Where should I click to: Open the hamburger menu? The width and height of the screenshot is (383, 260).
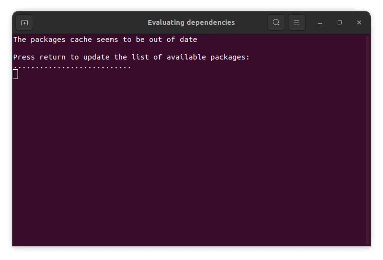[297, 22]
